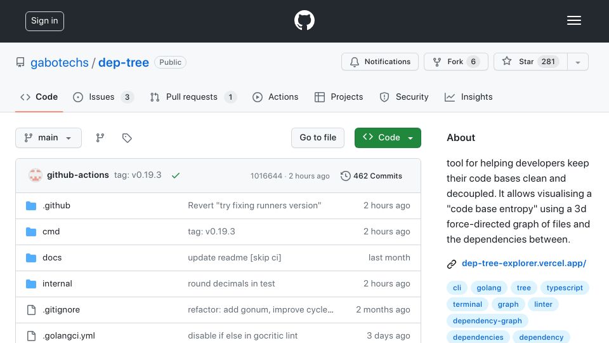Screen dimensions: 609x343
Task: Open the .golangci.yml file
Action: point(69,335)
